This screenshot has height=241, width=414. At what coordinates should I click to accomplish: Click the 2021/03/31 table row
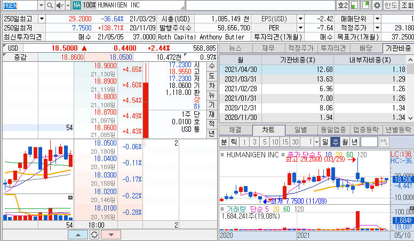(314, 79)
